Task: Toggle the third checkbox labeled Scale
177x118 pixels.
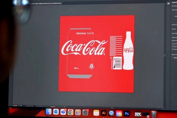Action: 173,49
